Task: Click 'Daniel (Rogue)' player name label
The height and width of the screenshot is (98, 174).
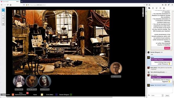Action: pos(64,95)
